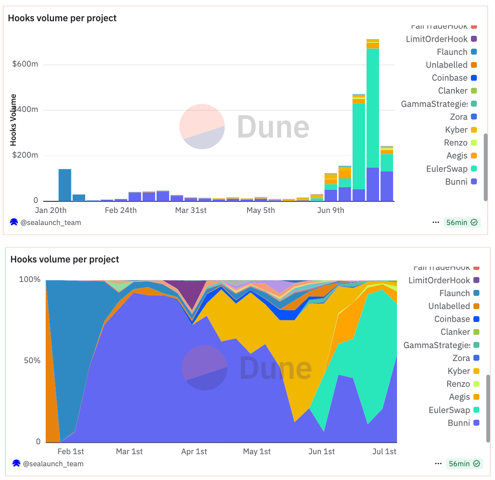Open the three-dots menu of the bottom chart

[x=438, y=463]
